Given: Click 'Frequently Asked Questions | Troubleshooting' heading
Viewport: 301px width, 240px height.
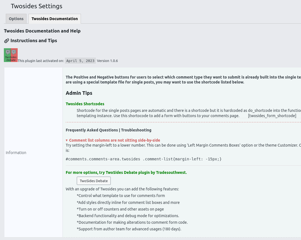Looking at the screenshot, I should coord(109,130).
